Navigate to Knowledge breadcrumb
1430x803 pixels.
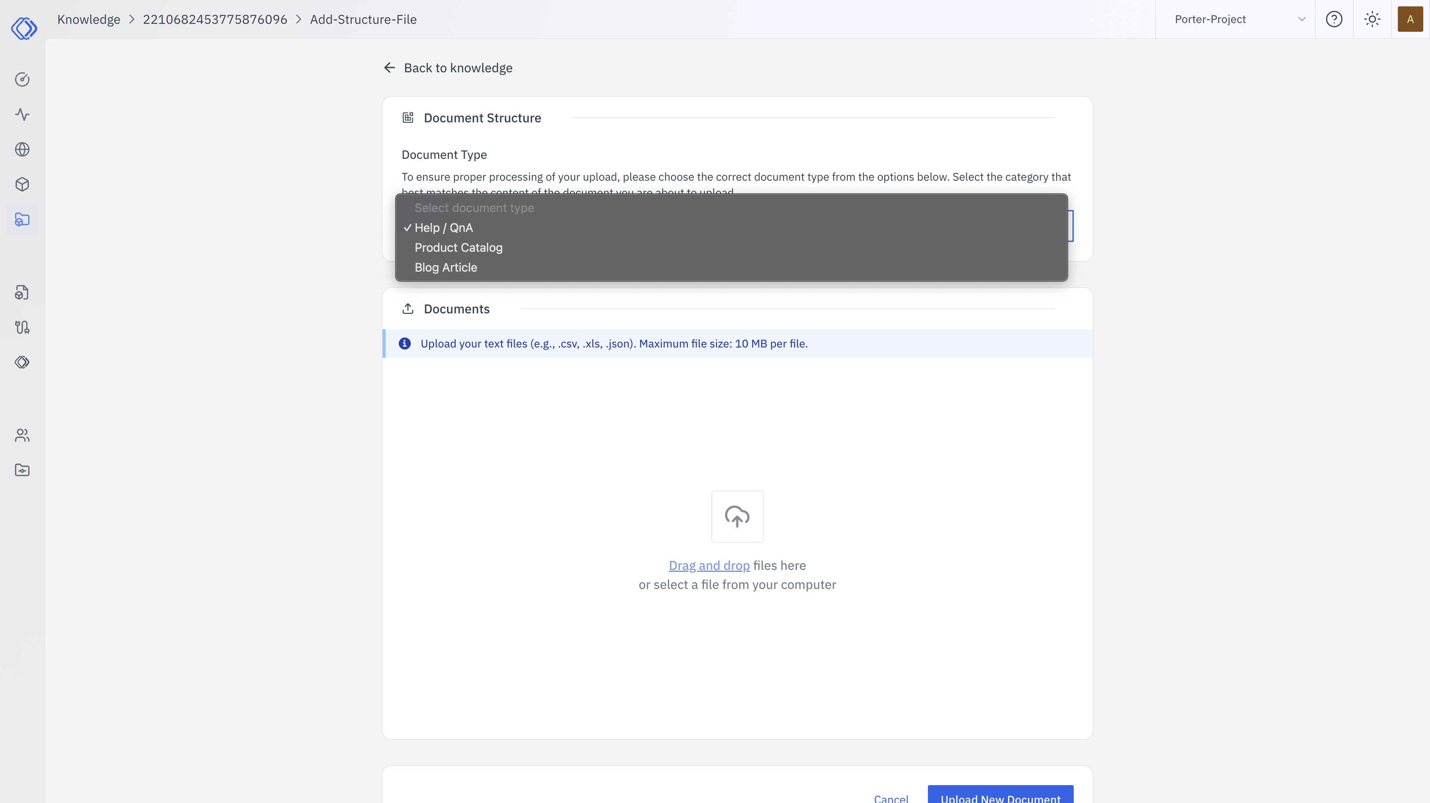[88, 19]
